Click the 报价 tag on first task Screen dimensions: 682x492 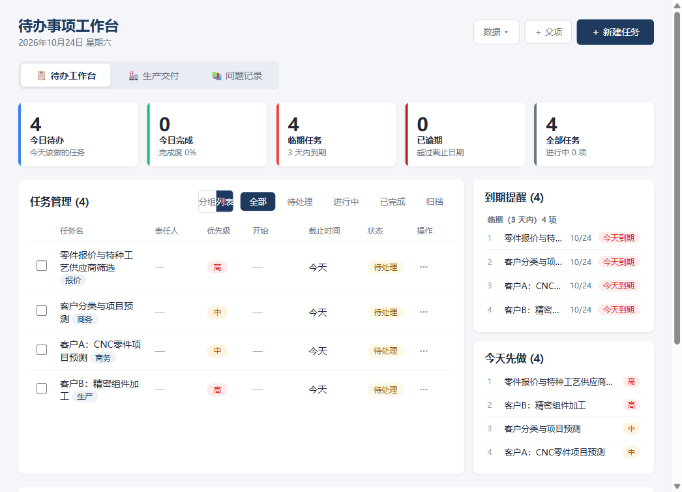click(x=73, y=281)
